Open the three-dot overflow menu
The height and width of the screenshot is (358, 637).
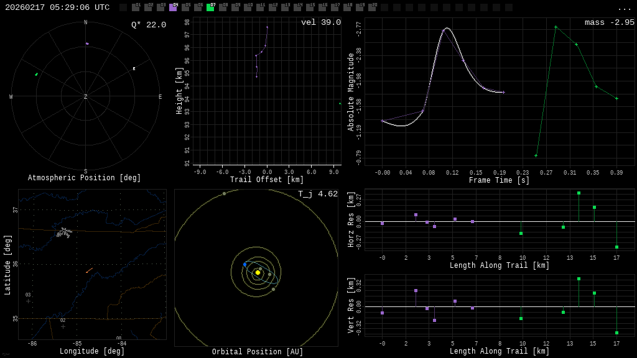click(624, 8)
